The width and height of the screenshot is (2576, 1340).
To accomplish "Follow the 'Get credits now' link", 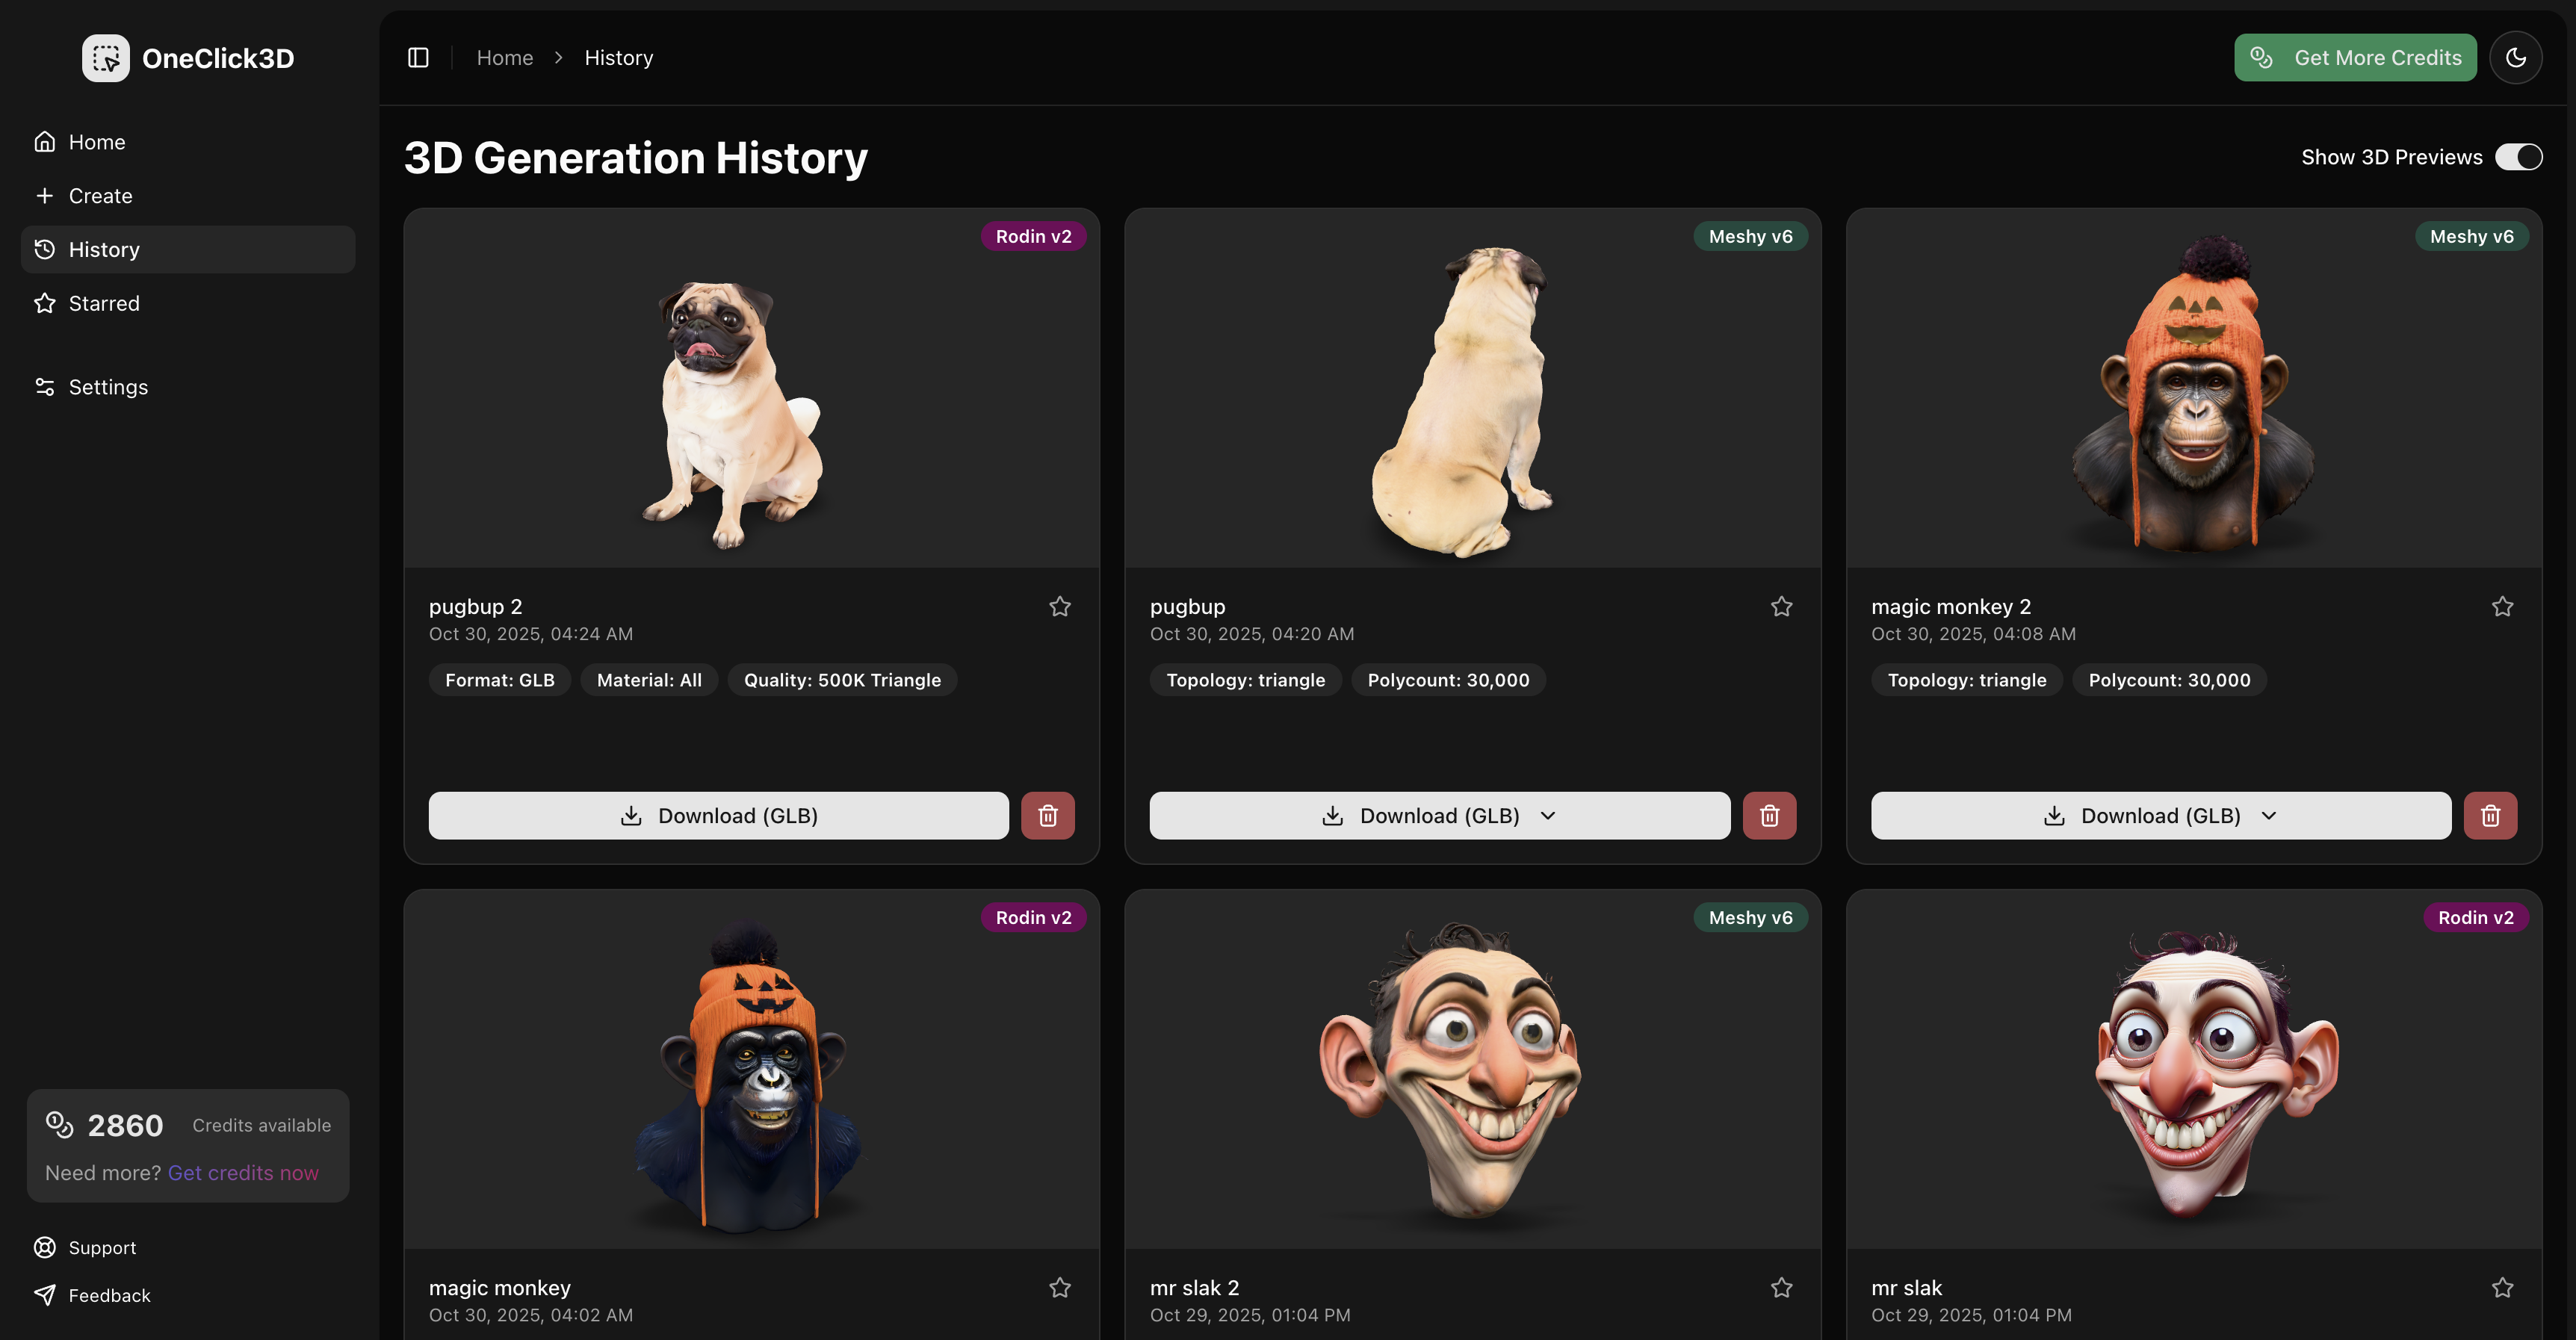I will [x=243, y=1172].
